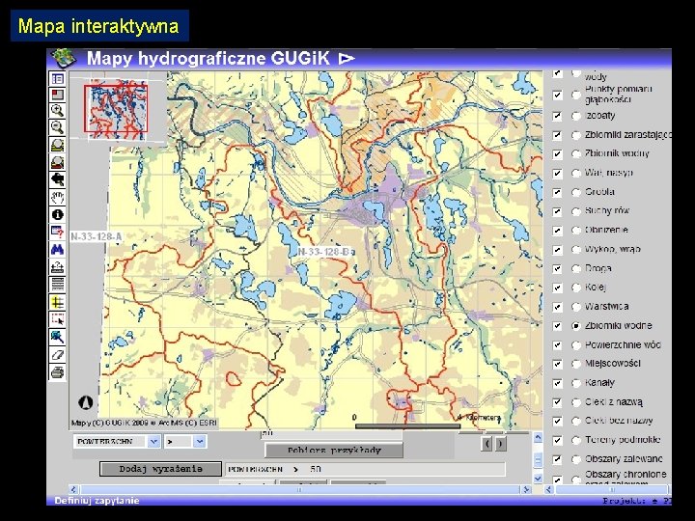
Task: Toggle the Kanały layer checkbox
Action: pos(557,383)
